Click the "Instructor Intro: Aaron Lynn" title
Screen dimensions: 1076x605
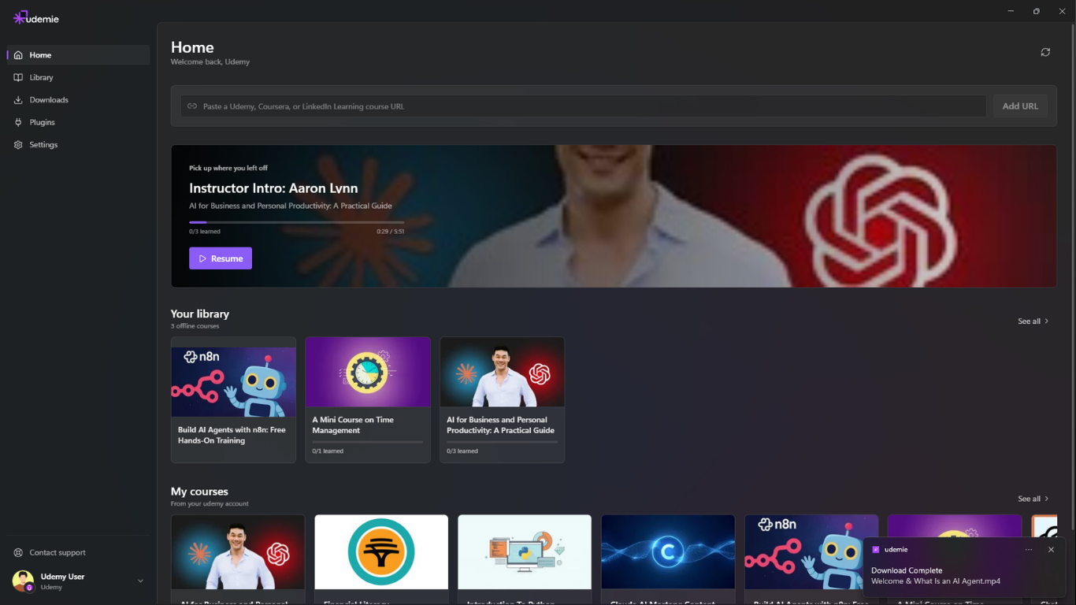click(x=273, y=188)
